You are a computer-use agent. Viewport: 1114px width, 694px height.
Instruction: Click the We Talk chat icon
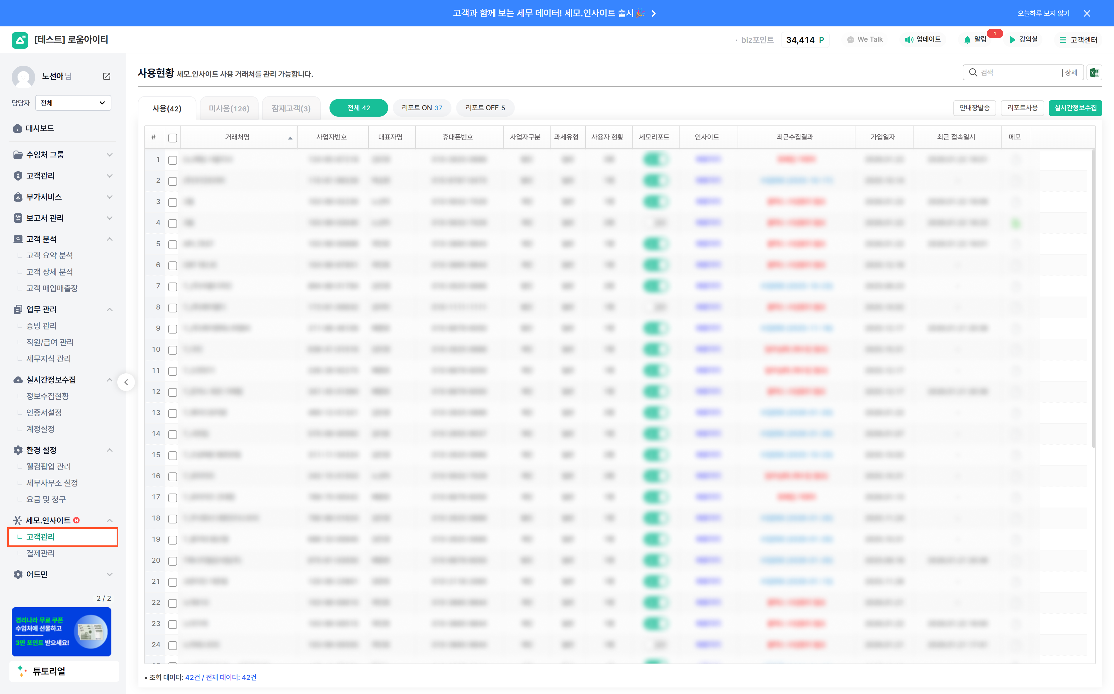pyautogui.click(x=850, y=40)
